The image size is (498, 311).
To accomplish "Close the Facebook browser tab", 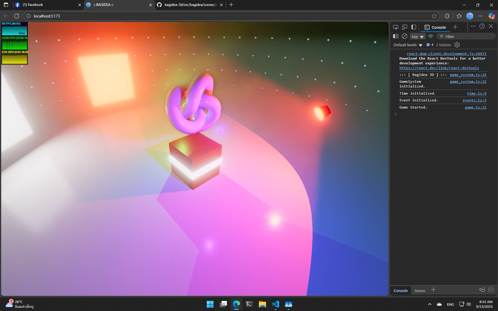I will coord(80,5).
